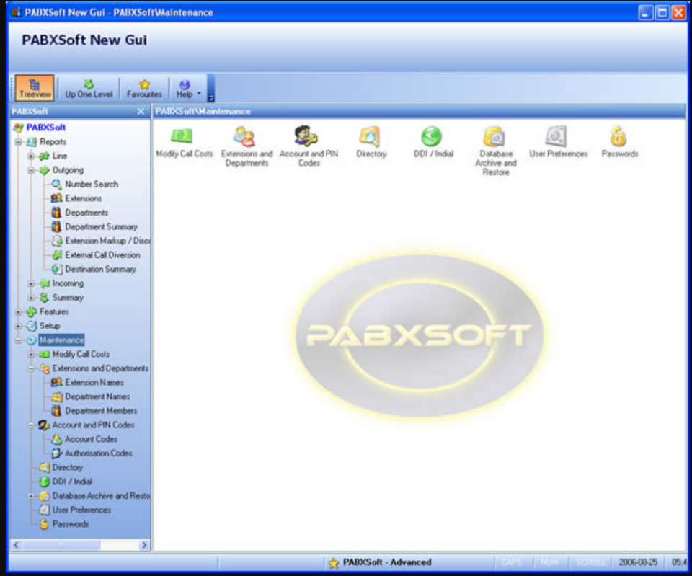
Task: Select Authorisation Codes in the tree
Action: click(99, 453)
